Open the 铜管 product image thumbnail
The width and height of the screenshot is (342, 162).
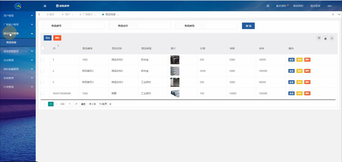tap(175, 93)
